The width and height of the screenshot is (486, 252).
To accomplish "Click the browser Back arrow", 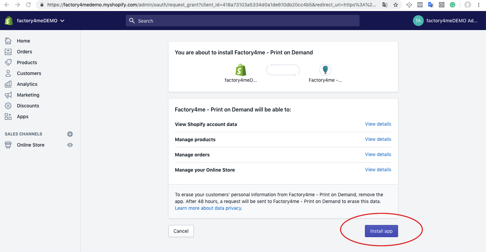I will (x=7, y=5).
